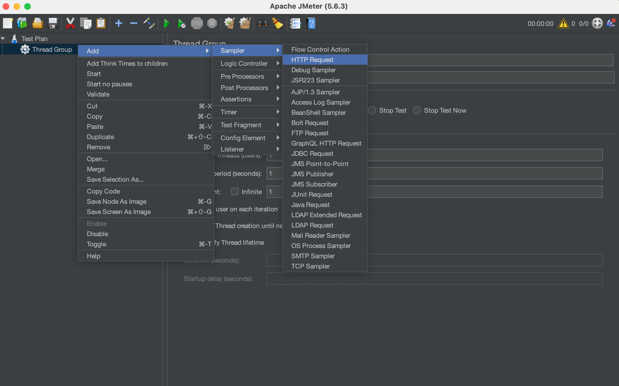Click Validate in context menu
This screenshot has width=619, height=386.
[146, 94]
